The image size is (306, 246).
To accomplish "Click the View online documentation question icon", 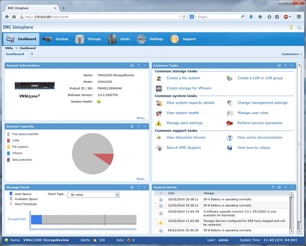I will [230, 138].
